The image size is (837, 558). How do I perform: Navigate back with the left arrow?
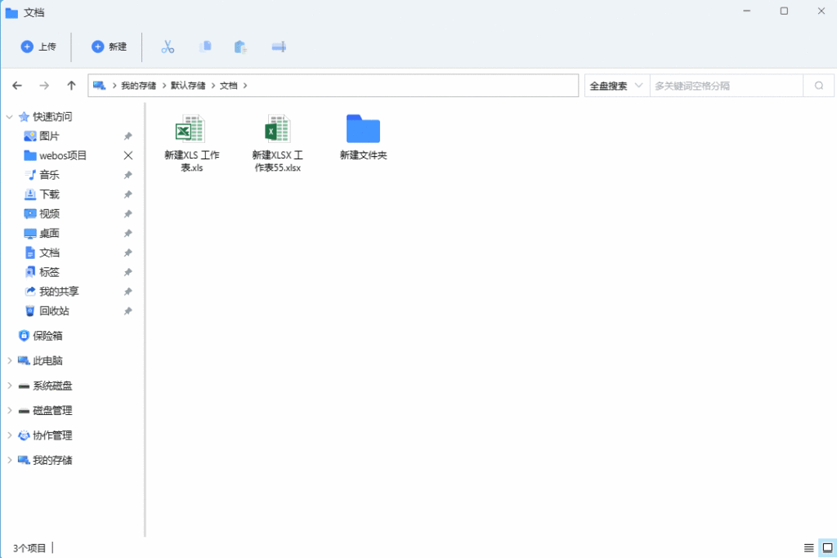pos(18,86)
